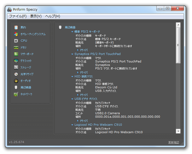Click the mouse icon beside 周辺機器 heading
The width and height of the screenshot is (192, 154).
(60, 27)
